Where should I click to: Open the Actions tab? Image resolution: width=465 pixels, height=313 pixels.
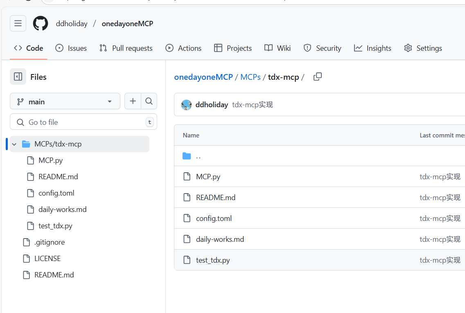click(183, 48)
